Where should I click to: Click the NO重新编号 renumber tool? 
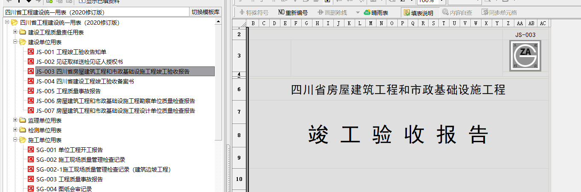click(x=293, y=13)
